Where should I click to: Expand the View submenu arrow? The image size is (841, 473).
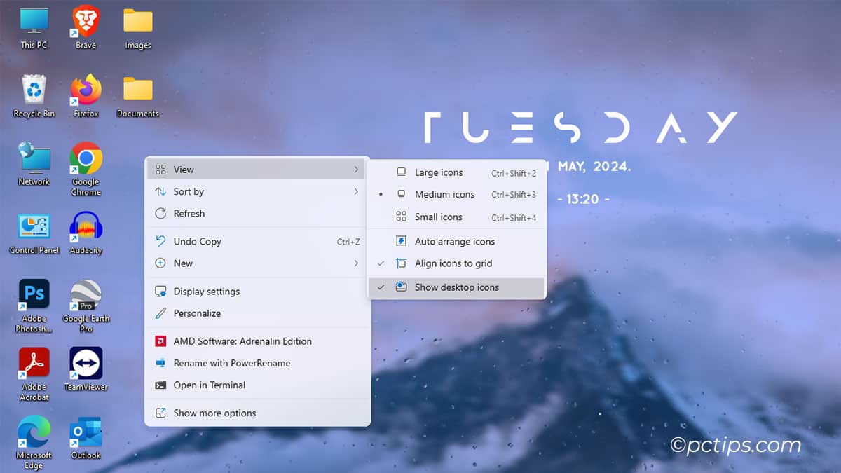(x=356, y=170)
